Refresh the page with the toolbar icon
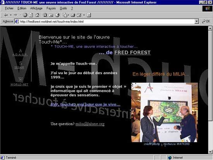 pos(31,15)
